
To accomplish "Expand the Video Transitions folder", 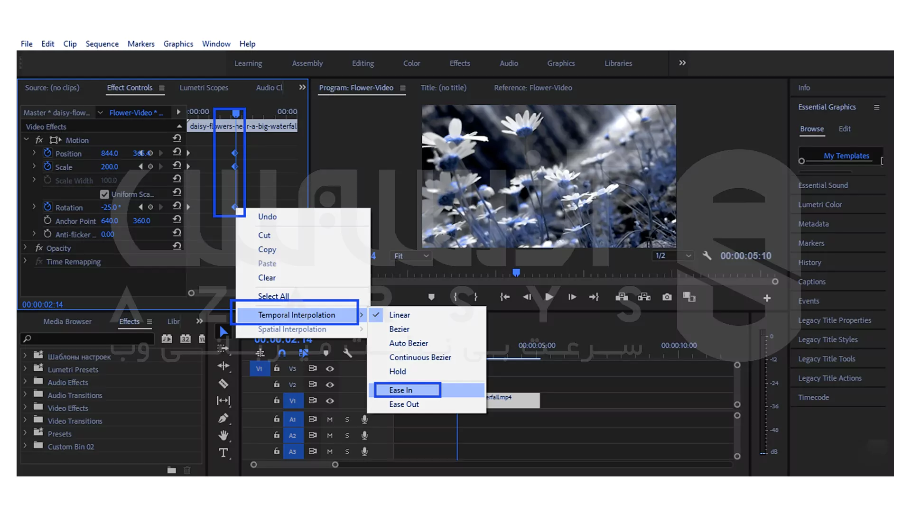I will click(25, 421).
